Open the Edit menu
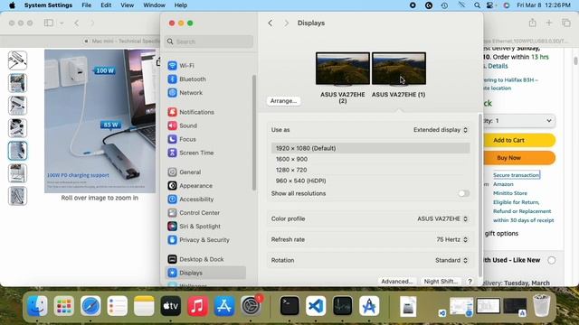The height and width of the screenshot is (325, 579). [106, 5]
